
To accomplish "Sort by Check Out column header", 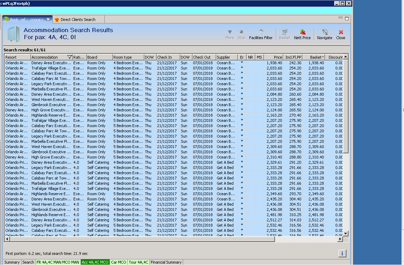I will point(204,57).
